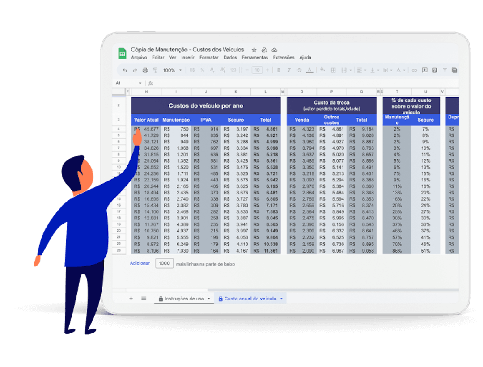
Task: Click the Adicionar link
Action: click(x=140, y=263)
